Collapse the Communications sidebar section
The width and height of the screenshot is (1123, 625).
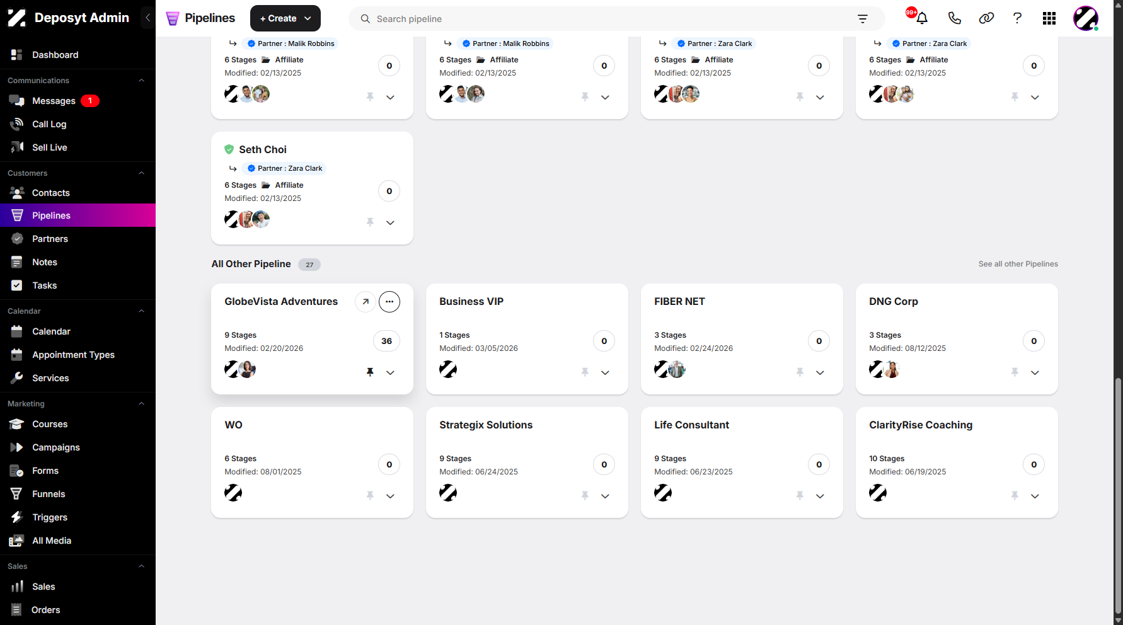point(141,81)
